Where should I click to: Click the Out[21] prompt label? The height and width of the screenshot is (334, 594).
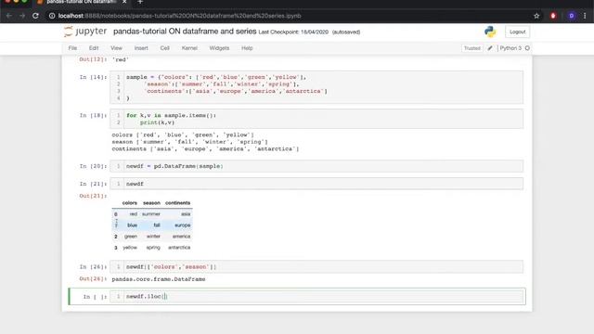(x=93, y=196)
